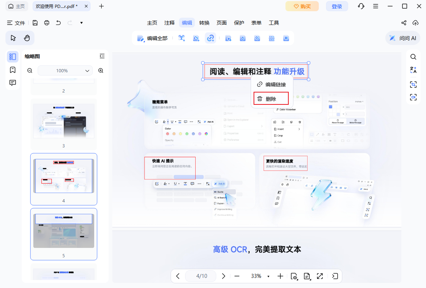Open the Background tool icon
This screenshot has height=288, width=426.
(x=257, y=38)
